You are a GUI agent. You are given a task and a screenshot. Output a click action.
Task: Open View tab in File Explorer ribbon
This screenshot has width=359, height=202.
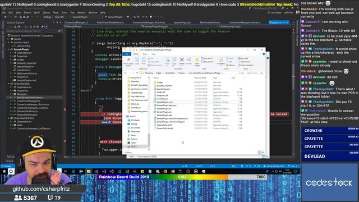pyautogui.click(x=154, y=54)
